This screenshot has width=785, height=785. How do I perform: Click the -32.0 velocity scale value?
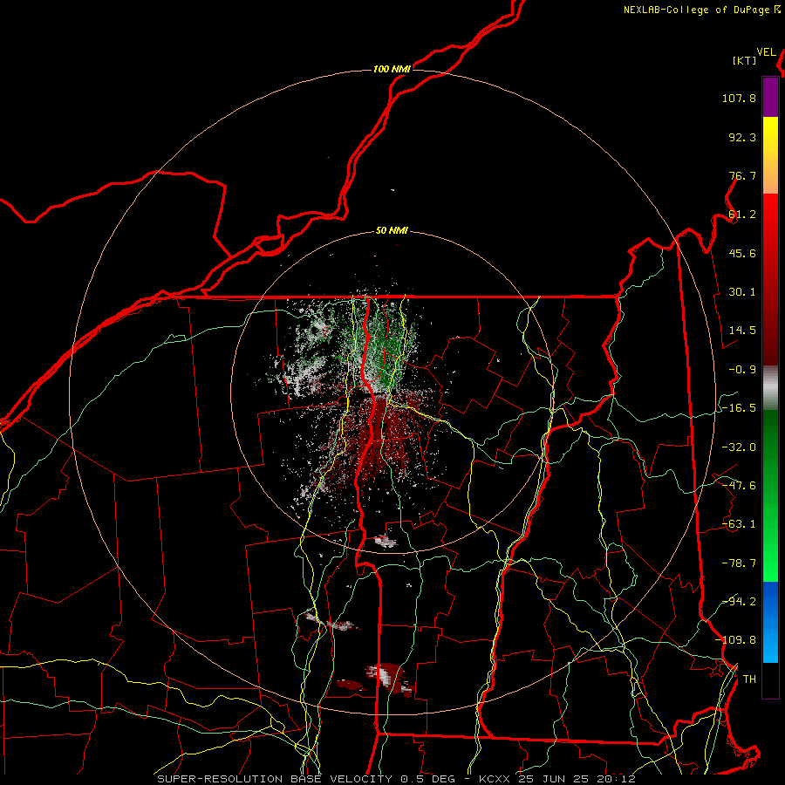(x=739, y=447)
